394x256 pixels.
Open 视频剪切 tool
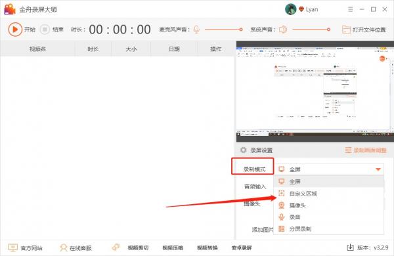click(x=138, y=248)
